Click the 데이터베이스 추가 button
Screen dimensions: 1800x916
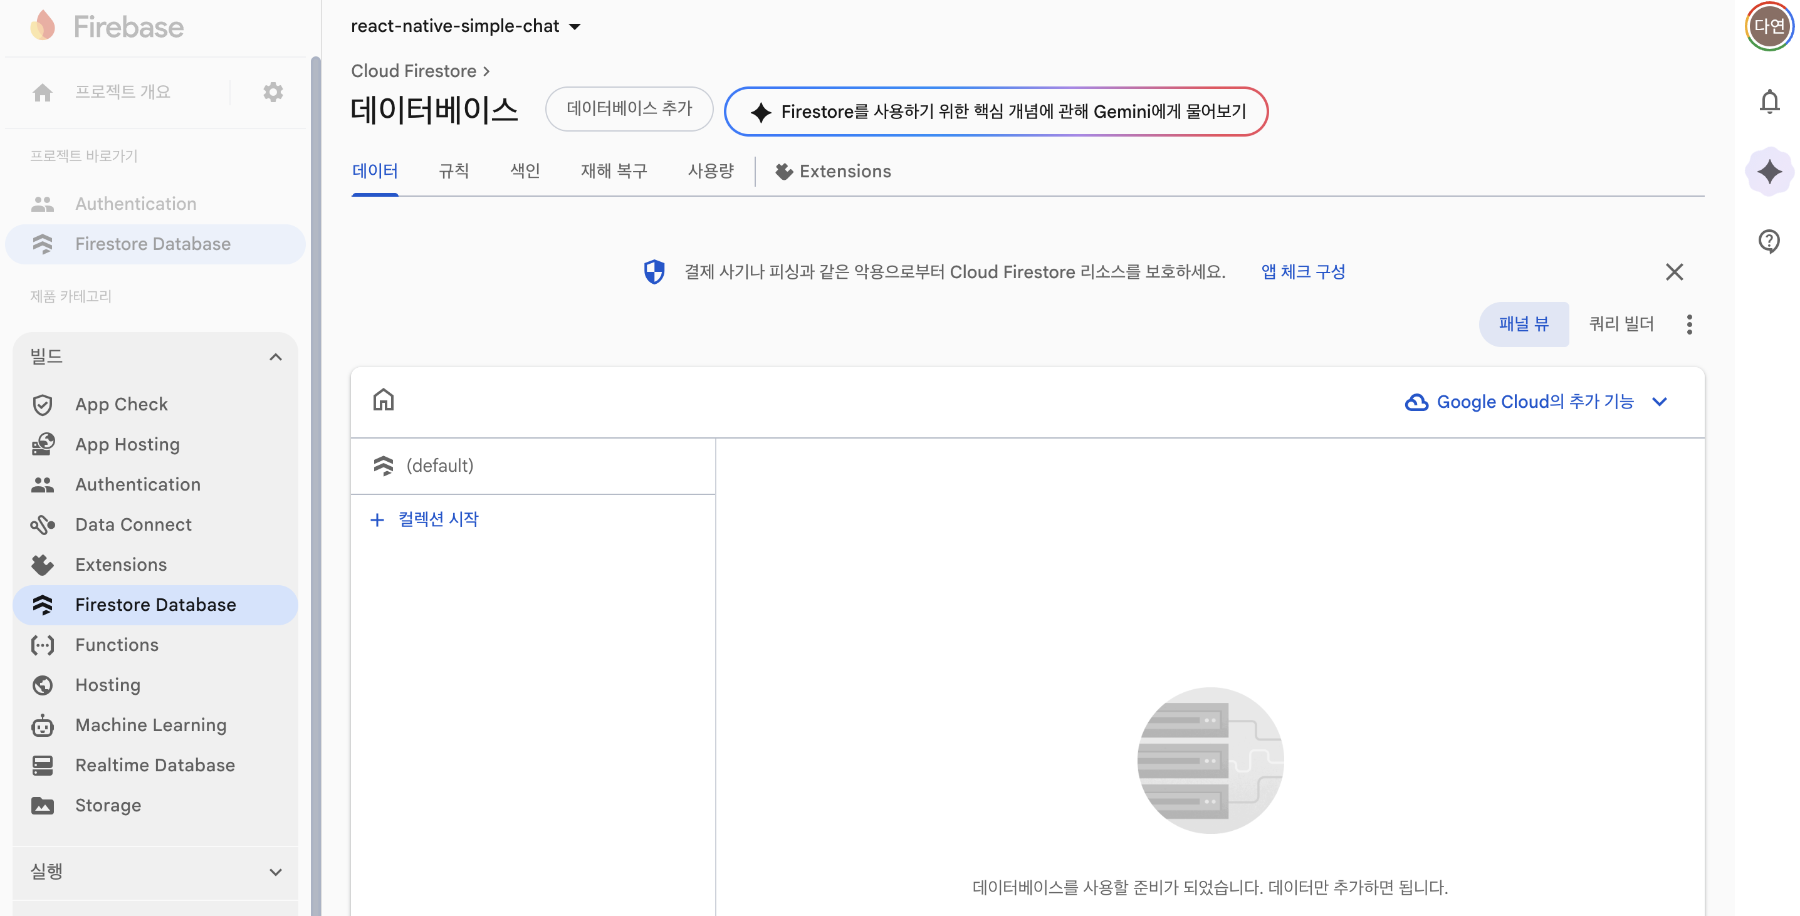[628, 109]
